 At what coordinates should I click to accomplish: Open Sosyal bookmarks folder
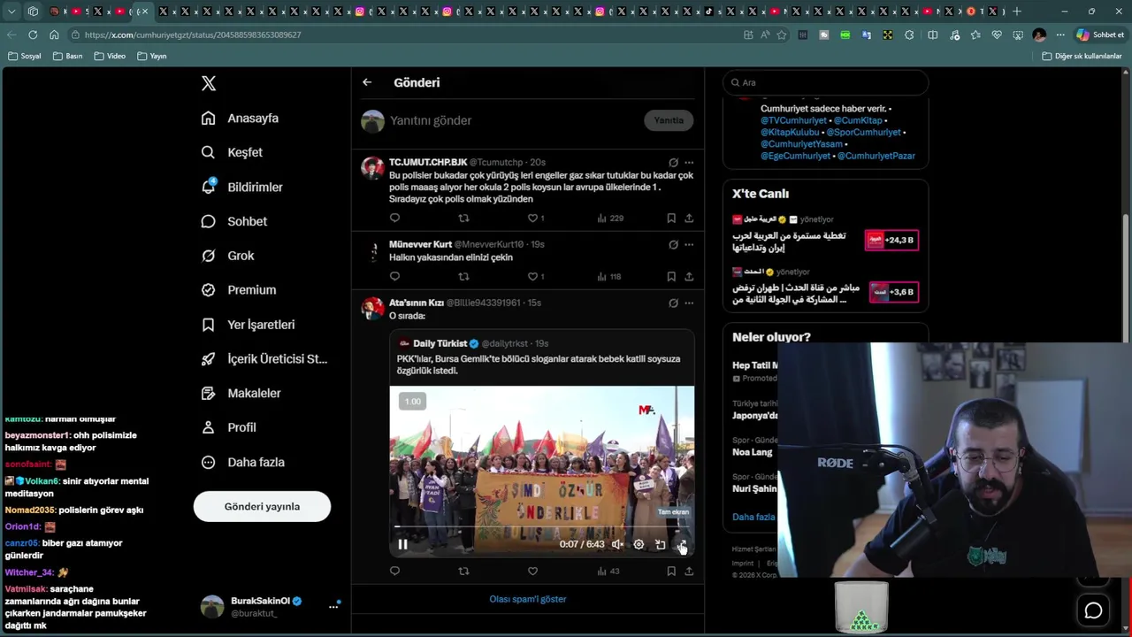coord(25,56)
